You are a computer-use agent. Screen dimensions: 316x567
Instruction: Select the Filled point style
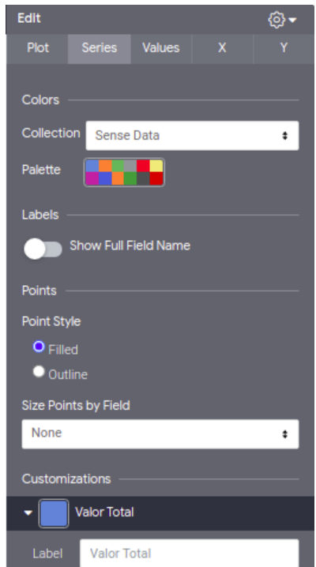(39, 347)
